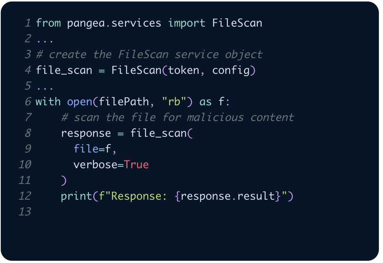Screen dimensions: 383x263
Task: Click the 'result' attribute in the f-string
Action: click(x=256, y=196)
